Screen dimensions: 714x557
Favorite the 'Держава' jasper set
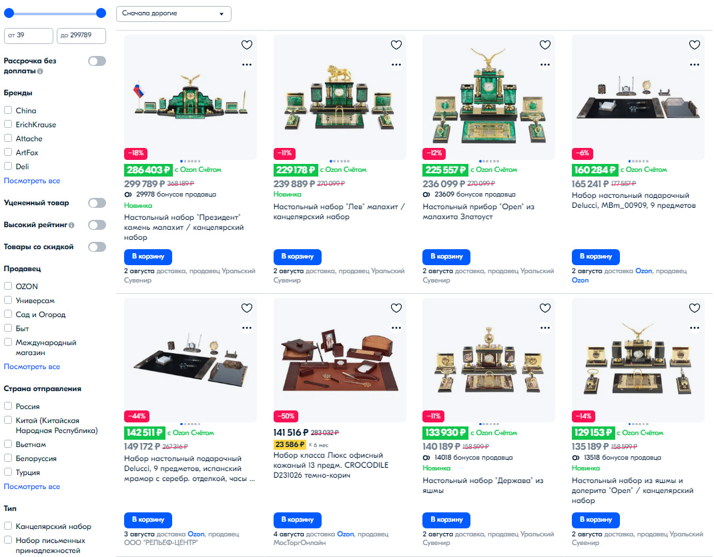545,308
